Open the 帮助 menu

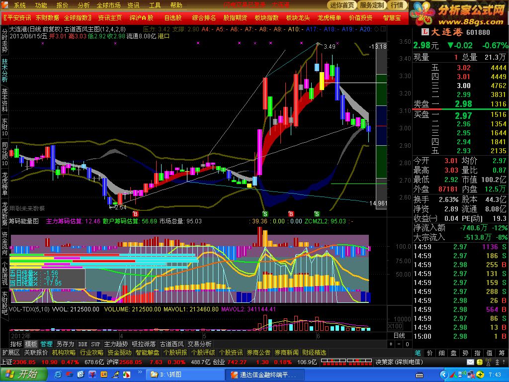[x=176, y=5]
